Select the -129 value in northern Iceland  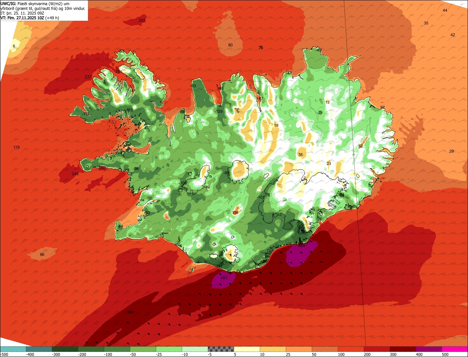pos(218,111)
